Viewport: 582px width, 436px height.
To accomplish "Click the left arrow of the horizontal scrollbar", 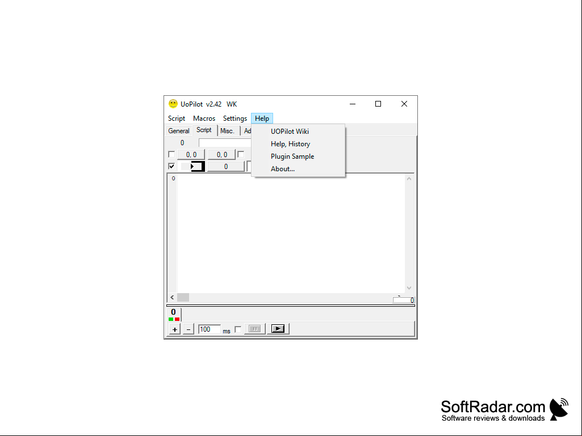I will 172,297.
